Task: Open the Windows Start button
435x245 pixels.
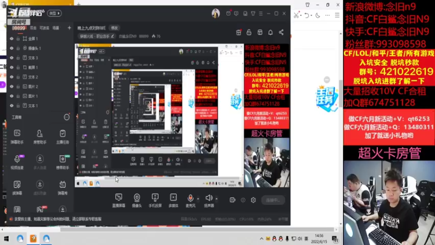Action: [7, 238]
